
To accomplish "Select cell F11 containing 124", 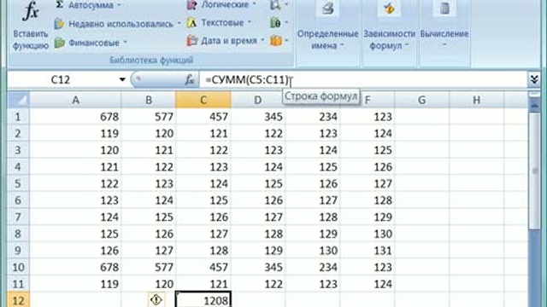I will [368, 284].
